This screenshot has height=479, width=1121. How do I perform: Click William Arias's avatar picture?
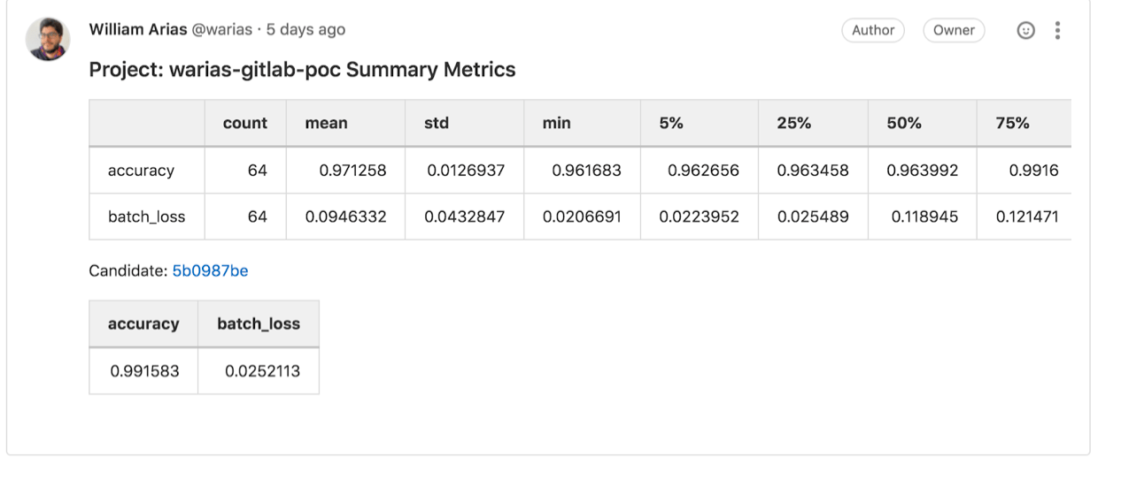(48, 39)
